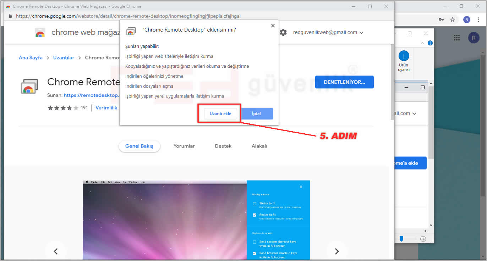Image resolution: width=487 pixels, height=261 pixels.
Task: Click the Ürün uyarısı info icon
Action: 404,56
